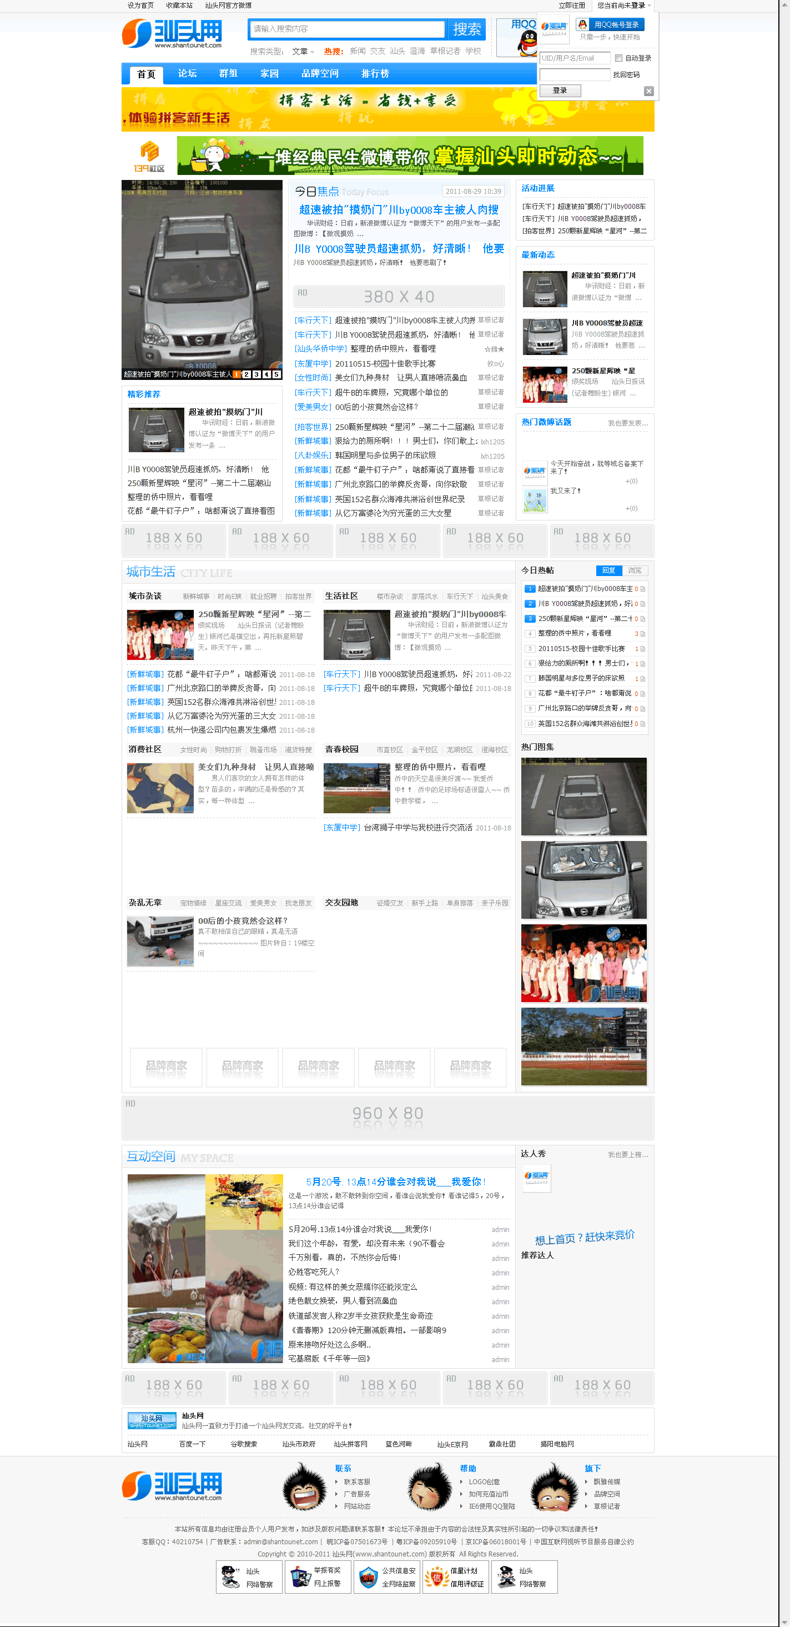Click the 收藏本站 link at the top
This screenshot has width=790, height=1627.
tap(179, 6)
